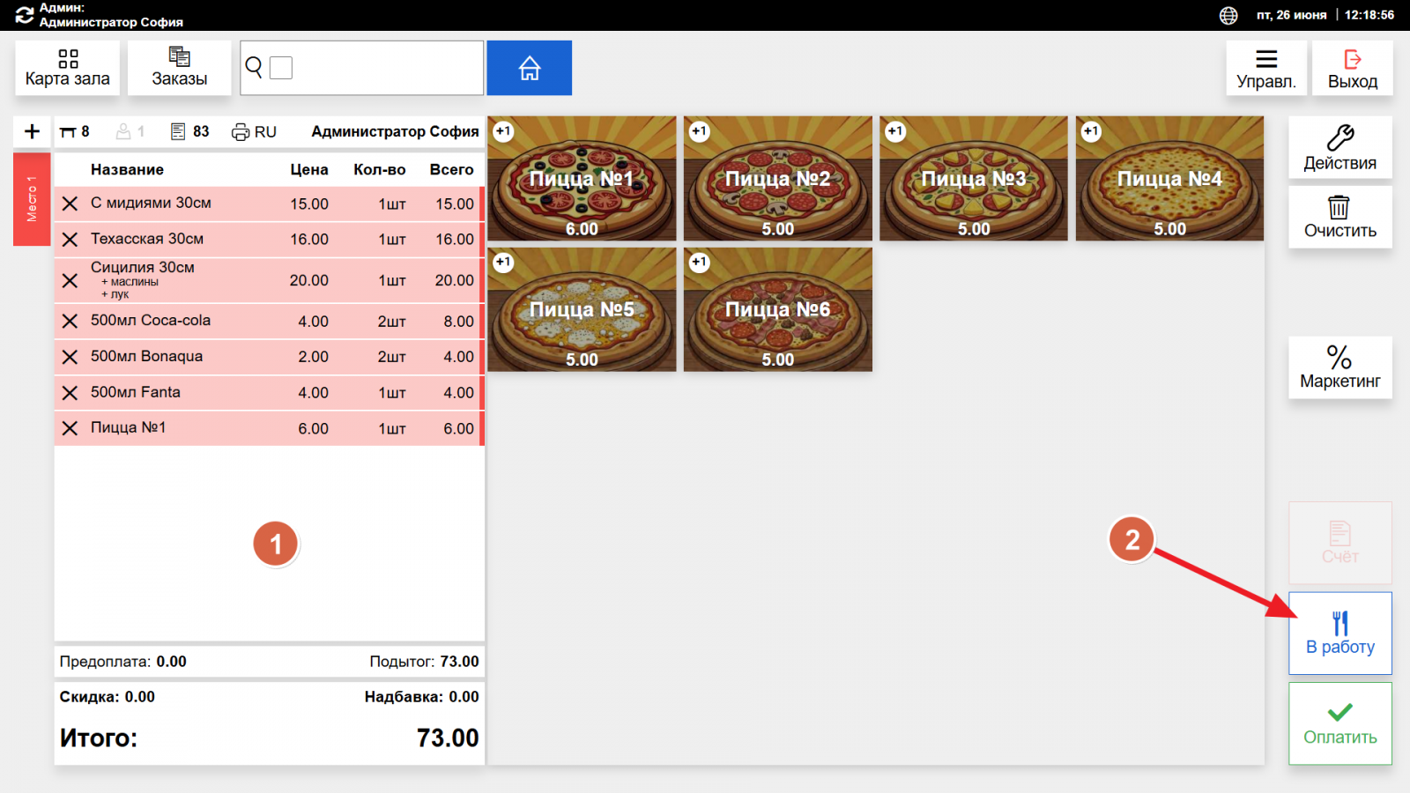The height and width of the screenshot is (793, 1410).
Task: Click the home icon button
Action: (x=529, y=68)
